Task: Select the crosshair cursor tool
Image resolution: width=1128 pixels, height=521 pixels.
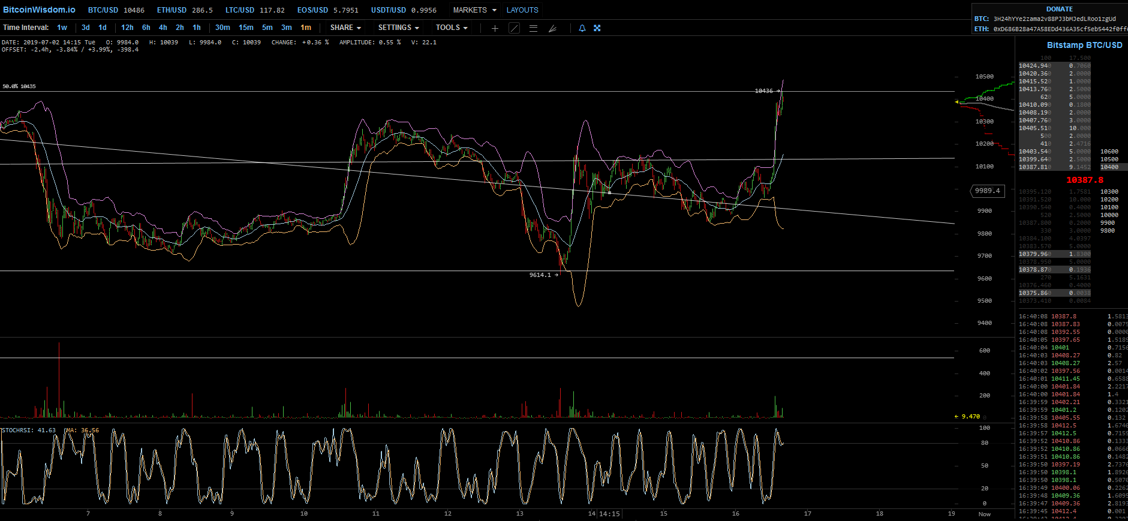Action: coord(495,28)
